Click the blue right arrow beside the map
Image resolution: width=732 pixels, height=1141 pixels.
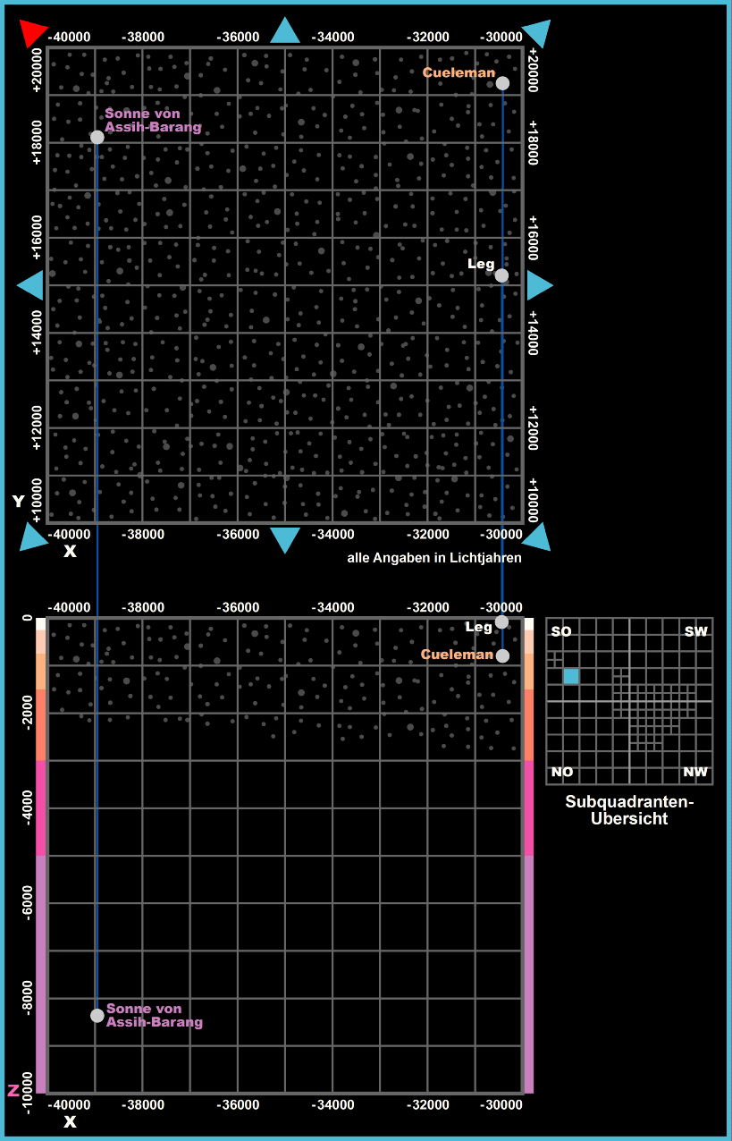click(539, 285)
